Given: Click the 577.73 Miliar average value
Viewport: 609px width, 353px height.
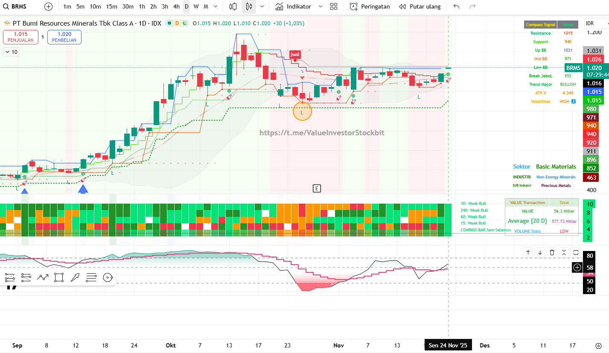Looking at the screenshot, I should [x=564, y=222].
